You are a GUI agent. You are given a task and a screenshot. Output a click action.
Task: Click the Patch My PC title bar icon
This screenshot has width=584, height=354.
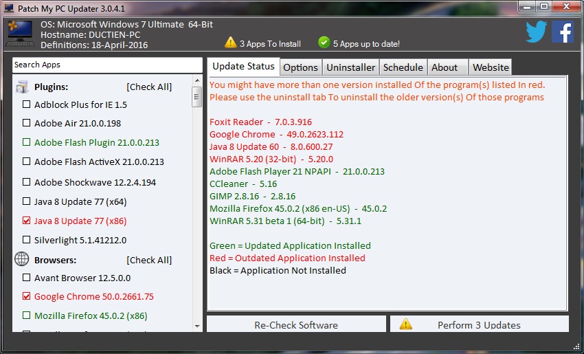pyautogui.click(x=9, y=8)
